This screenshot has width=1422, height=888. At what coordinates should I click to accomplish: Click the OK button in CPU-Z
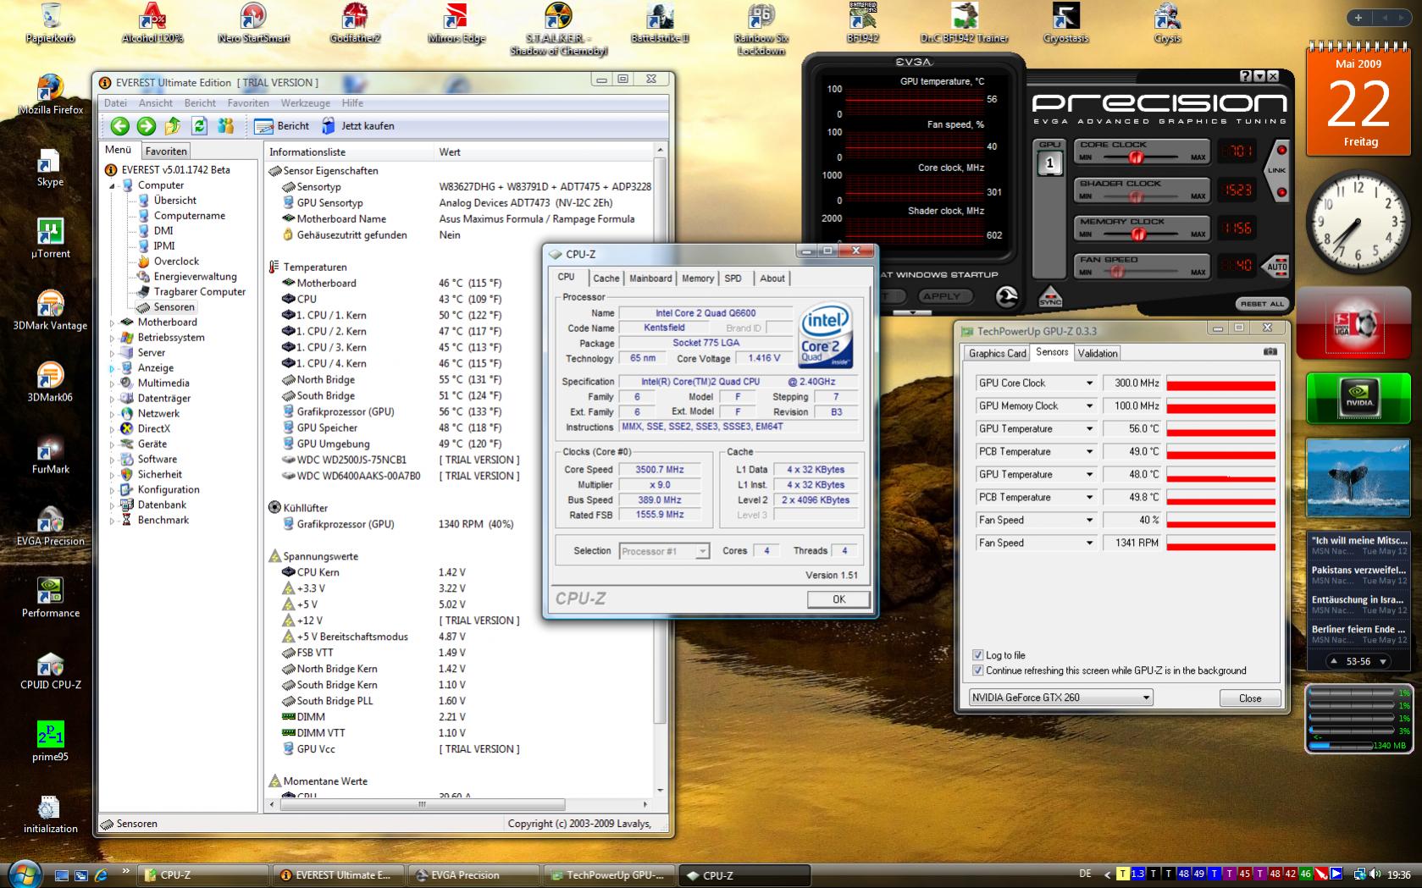[x=838, y=599]
